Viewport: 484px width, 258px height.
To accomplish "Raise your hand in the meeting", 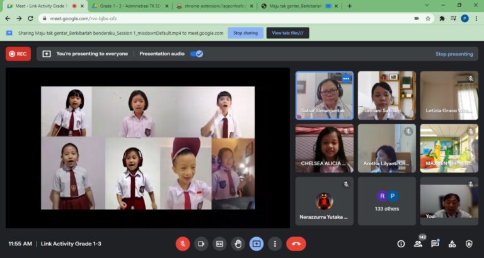I will (x=238, y=243).
